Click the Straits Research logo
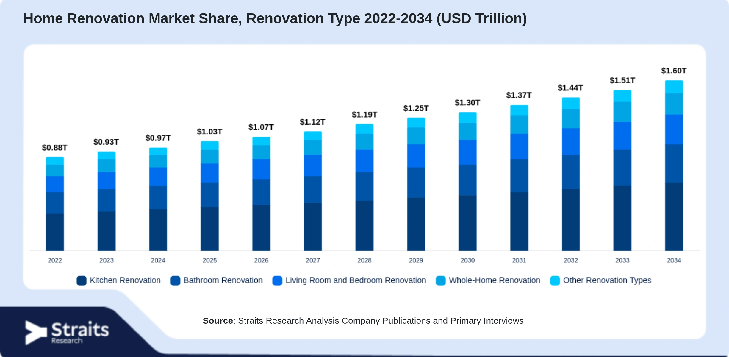 click(x=67, y=333)
